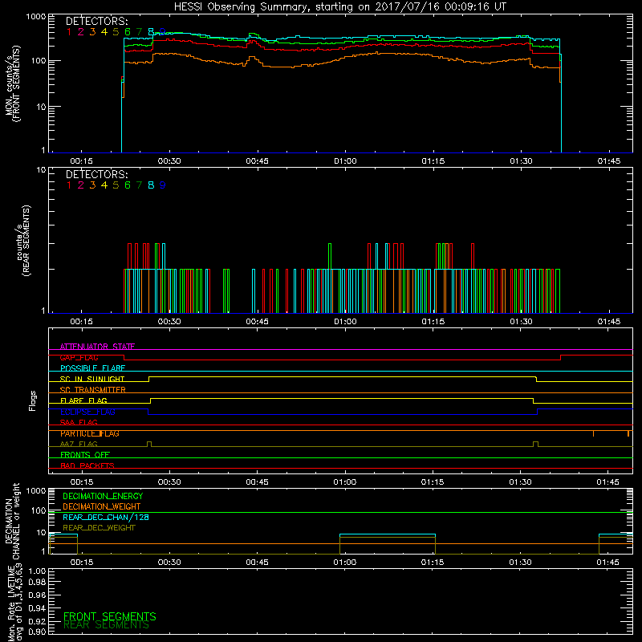Click the FRONTS_OFF flag label
Image resolution: width=642 pixels, height=642 pixels.
85,454
